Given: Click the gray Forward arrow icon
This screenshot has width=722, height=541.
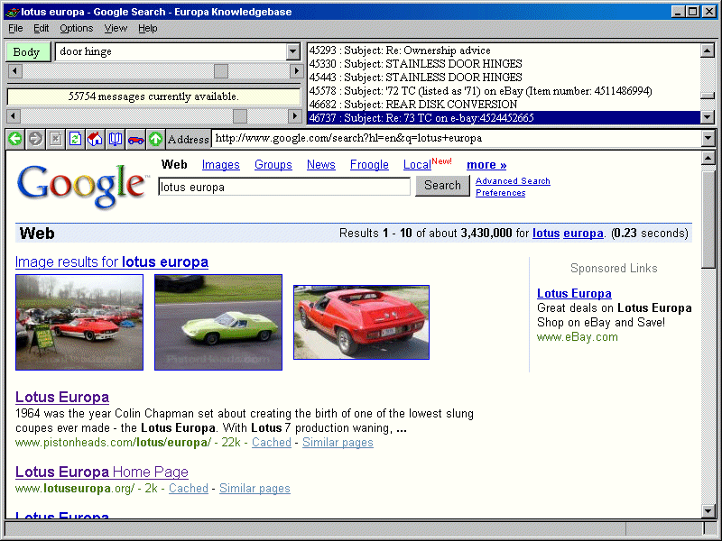Looking at the screenshot, I should pos(35,139).
